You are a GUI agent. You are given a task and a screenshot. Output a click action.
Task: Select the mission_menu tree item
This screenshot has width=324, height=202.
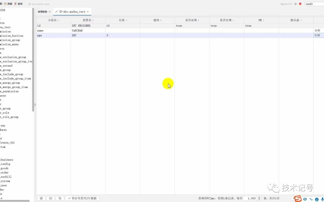(x=9, y=44)
